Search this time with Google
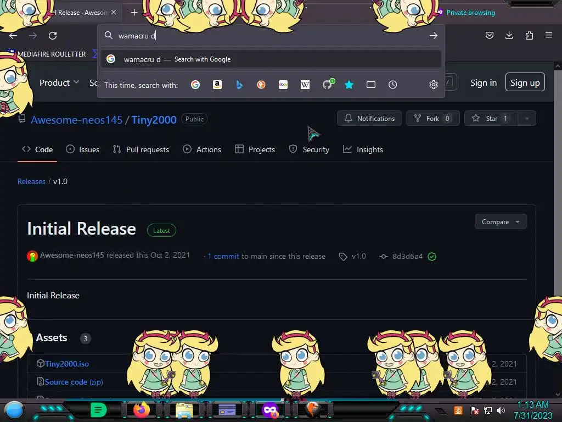The image size is (562, 422). coord(195,85)
